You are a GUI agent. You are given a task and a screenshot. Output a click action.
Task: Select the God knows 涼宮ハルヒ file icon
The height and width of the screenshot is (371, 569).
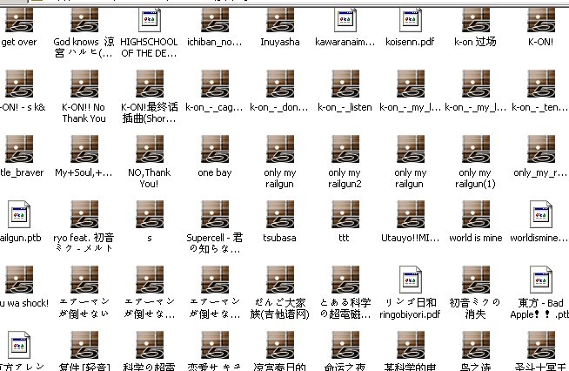tap(84, 20)
